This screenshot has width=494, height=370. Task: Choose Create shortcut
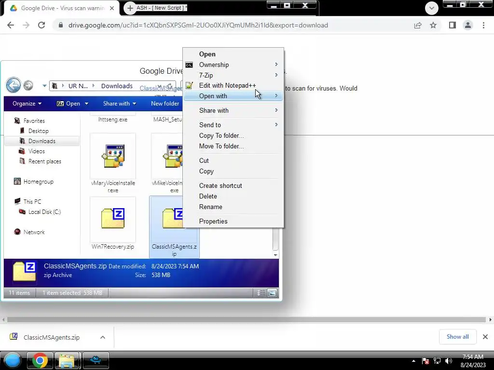[x=233, y=185]
